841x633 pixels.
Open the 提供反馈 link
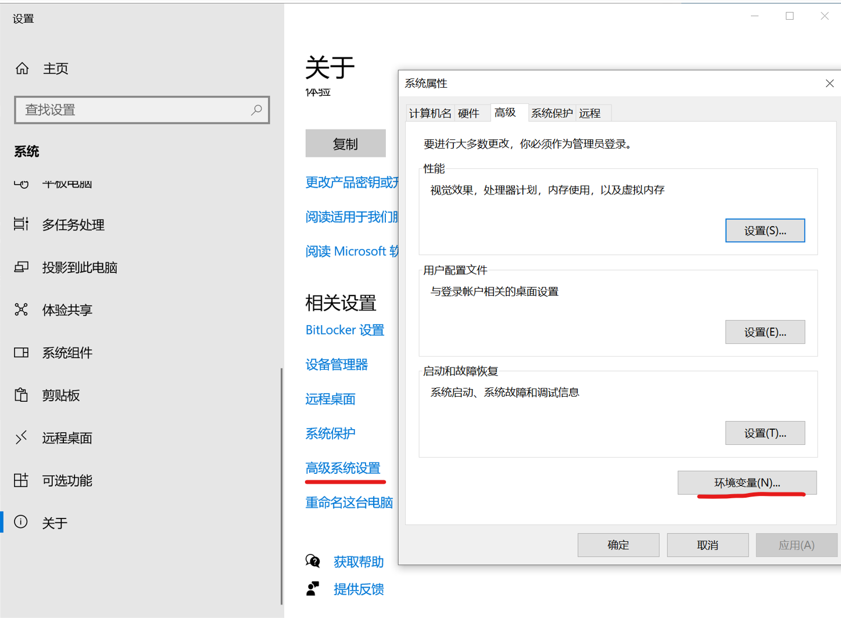[359, 589]
